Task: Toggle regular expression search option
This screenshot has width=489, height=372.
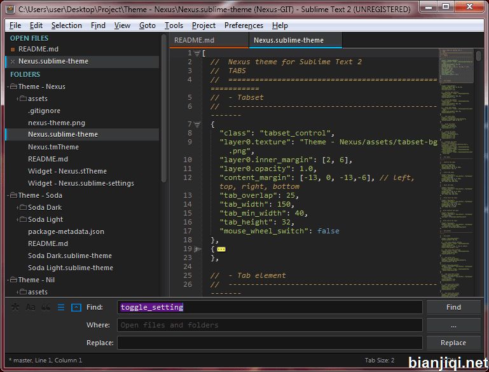Action: pyautogui.click(x=15, y=307)
